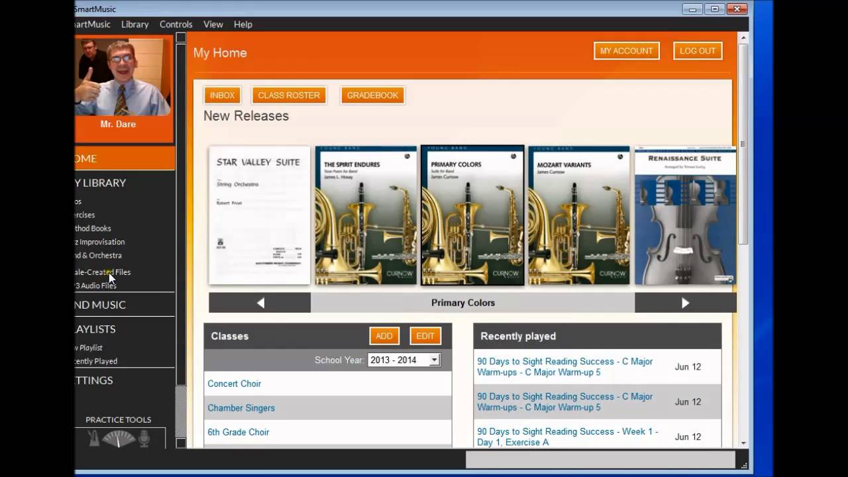Open SETTINGS section
848x477 pixels.
[x=94, y=380]
